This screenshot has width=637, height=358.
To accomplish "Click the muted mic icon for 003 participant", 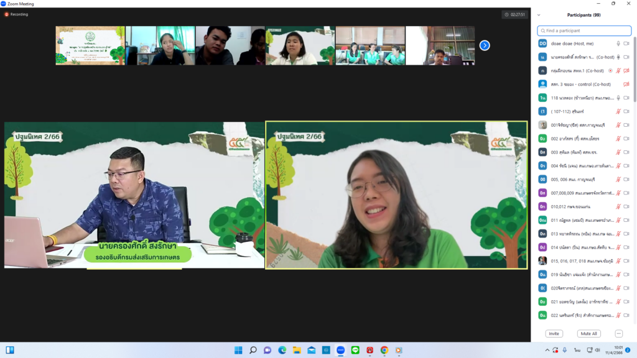I will point(618,152).
